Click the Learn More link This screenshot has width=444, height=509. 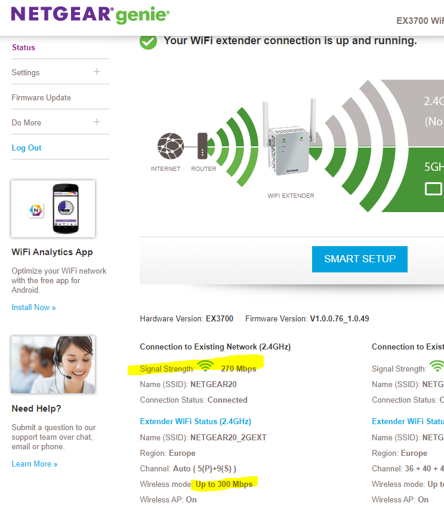click(35, 464)
